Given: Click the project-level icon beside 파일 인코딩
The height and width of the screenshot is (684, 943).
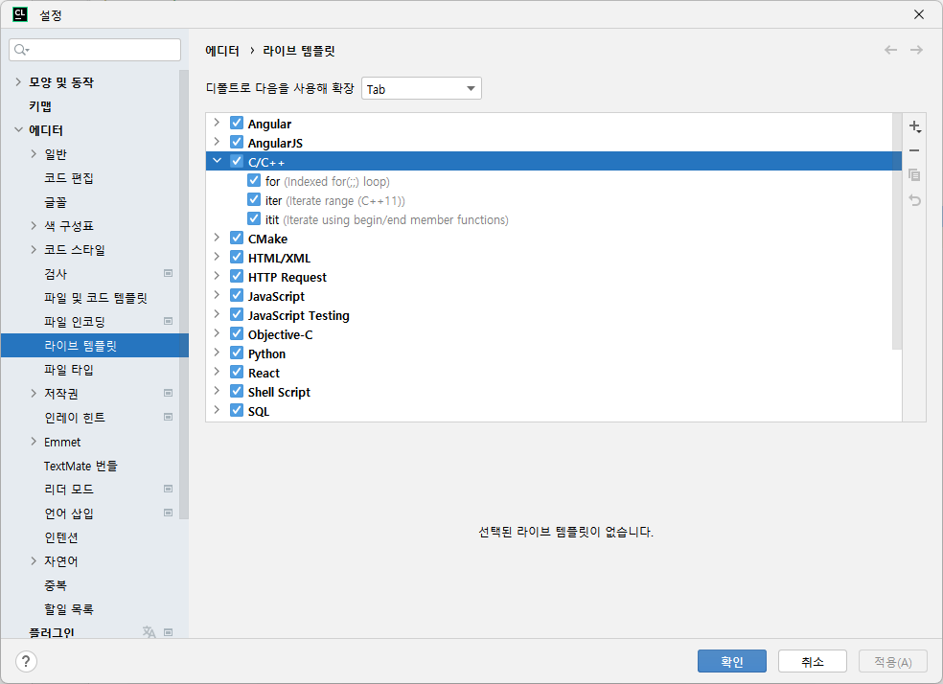Looking at the screenshot, I should point(169,322).
